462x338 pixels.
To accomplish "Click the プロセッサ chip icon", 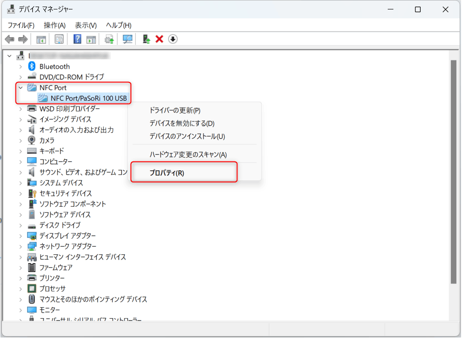I will click(x=32, y=289).
